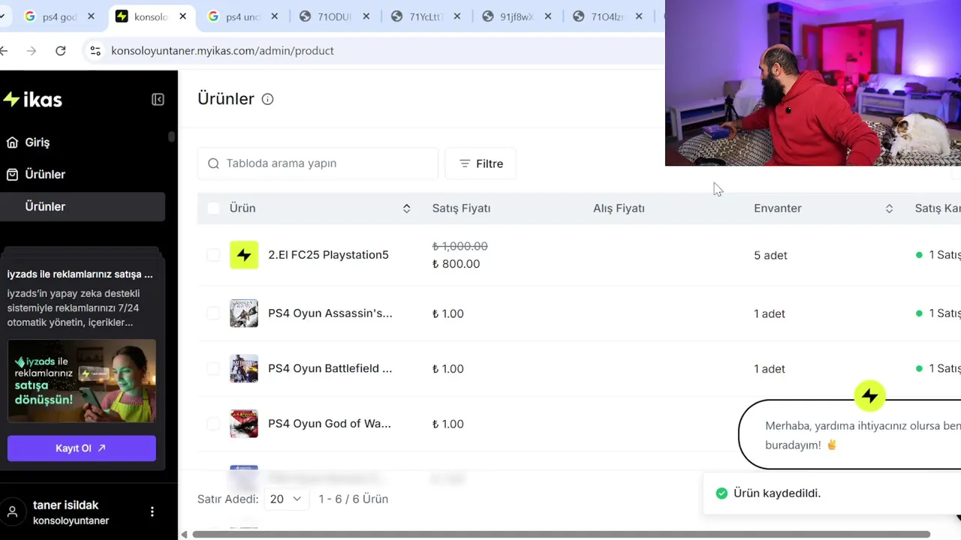
Task: Click the Battlefield product thumbnail
Action: [244, 368]
